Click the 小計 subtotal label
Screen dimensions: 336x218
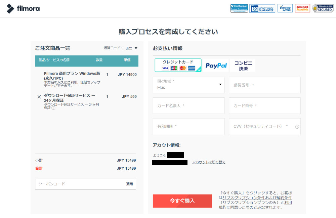39,160
